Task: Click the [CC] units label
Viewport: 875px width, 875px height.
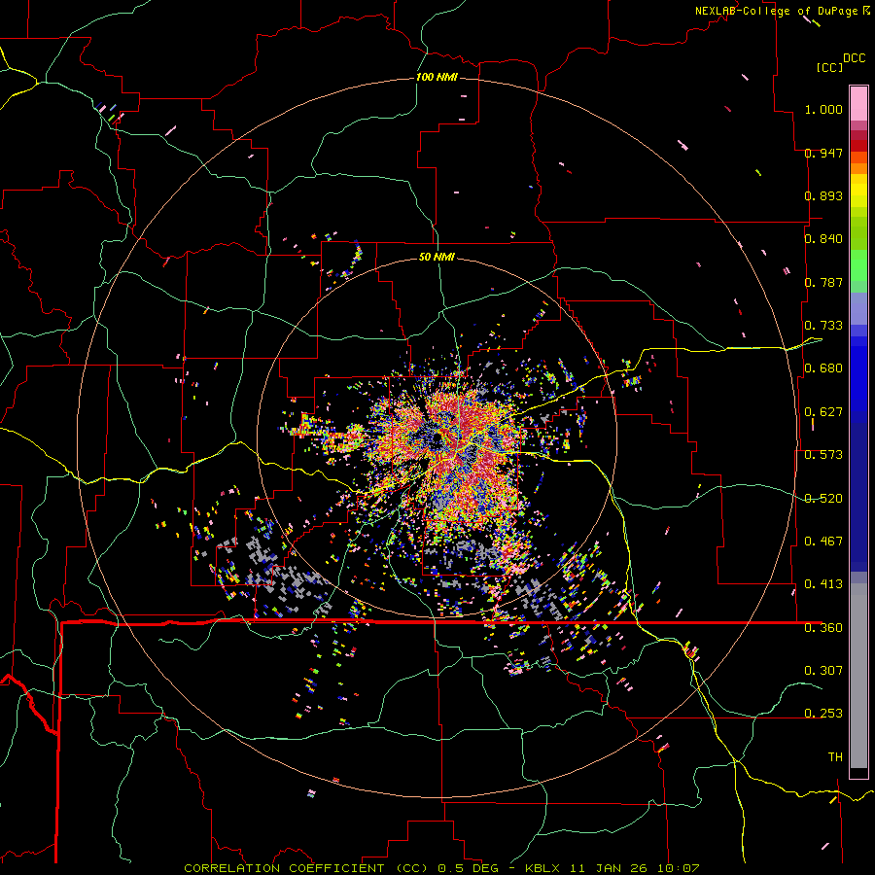Action: 829,67
